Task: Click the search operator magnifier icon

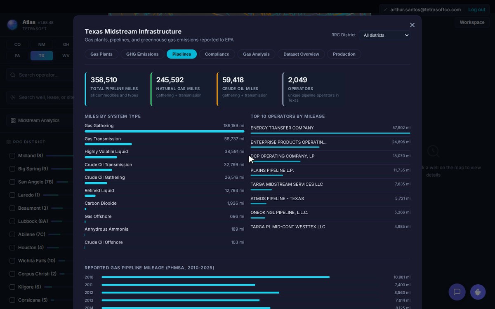Action: click(13, 75)
